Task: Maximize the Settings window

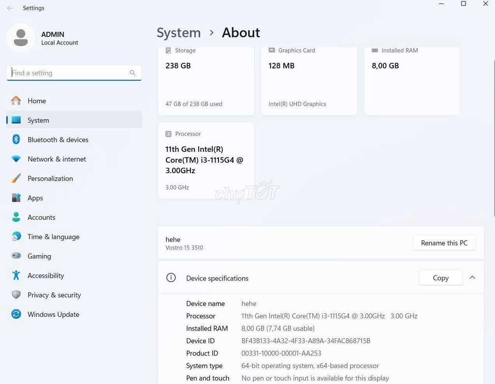Action: coord(464,4)
